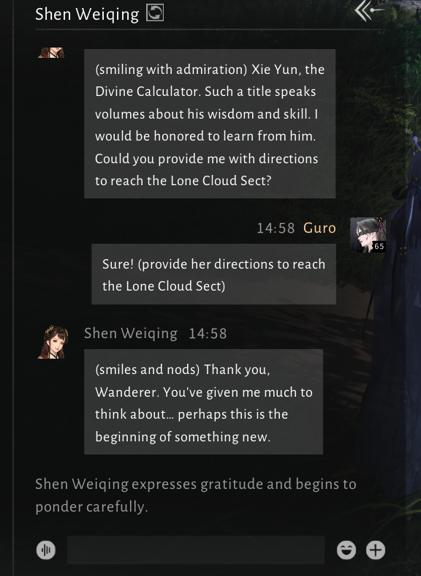The height and width of the screenshot is (576, 421).
Task: Click the Guro username label
Action: (319, 228)
